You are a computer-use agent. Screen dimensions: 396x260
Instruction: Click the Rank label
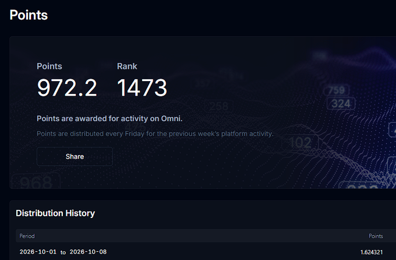point(127,66)
